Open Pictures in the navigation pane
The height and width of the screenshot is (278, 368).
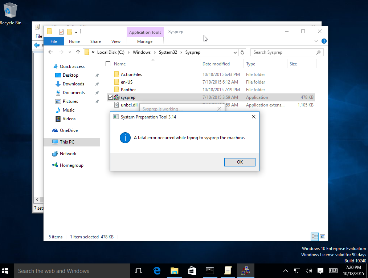point(70,101)
